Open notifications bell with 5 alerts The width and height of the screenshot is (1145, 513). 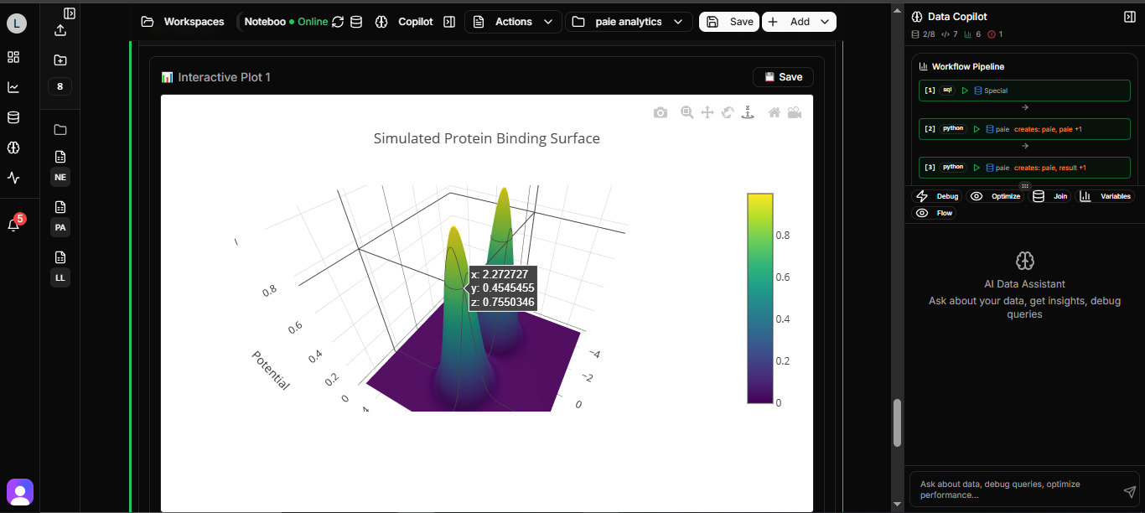point(13,225)
